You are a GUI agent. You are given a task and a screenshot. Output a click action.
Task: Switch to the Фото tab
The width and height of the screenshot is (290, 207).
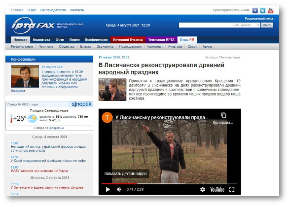pyautogui.click(x=60, y=40)
